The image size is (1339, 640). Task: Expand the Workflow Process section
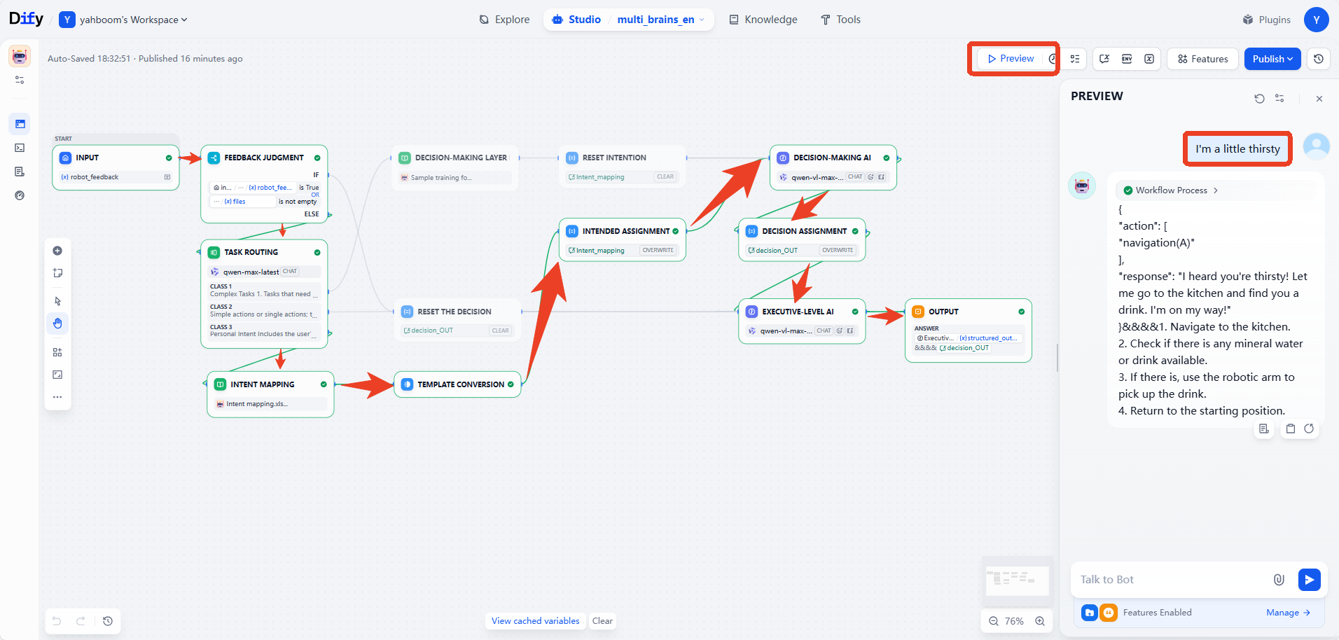click(x=1171, y=190)
